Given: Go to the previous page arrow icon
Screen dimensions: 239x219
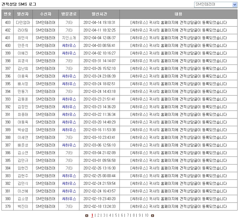Looking at the screenshot, I should (87, 215).
